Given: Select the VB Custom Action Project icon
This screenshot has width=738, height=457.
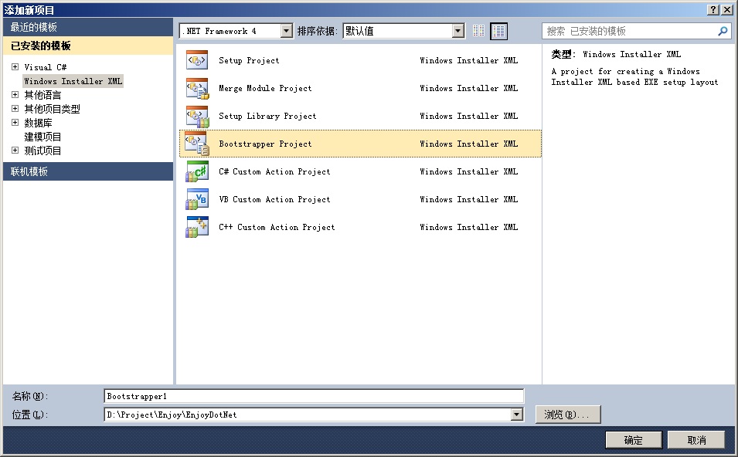Looking at the screenshot, I should 197,199.
